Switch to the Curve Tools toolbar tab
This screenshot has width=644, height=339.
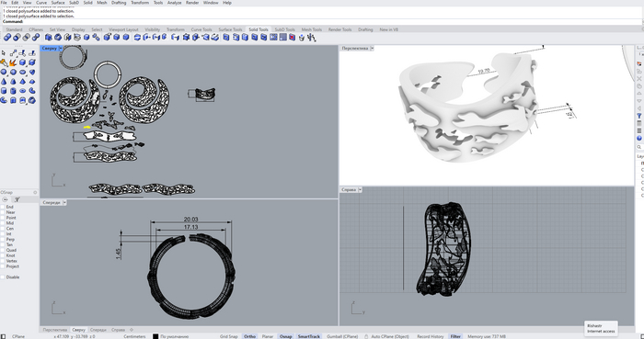click(201, 29)
